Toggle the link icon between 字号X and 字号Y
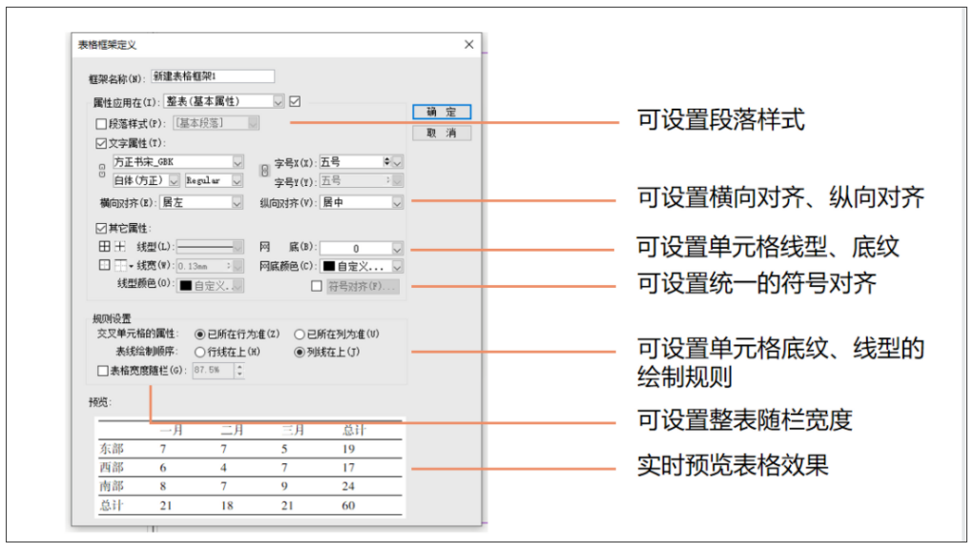Image resolution: width=974 pixels, height=552 pixels. click(x=266, y=172)
